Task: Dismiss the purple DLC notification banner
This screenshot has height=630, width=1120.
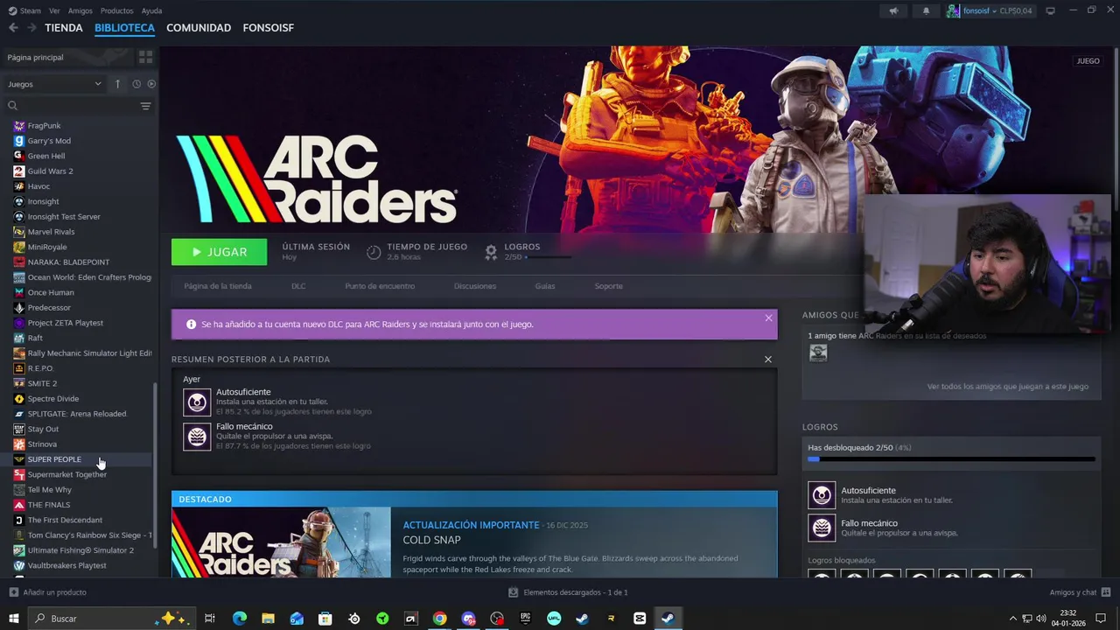Action: [768, 318]
